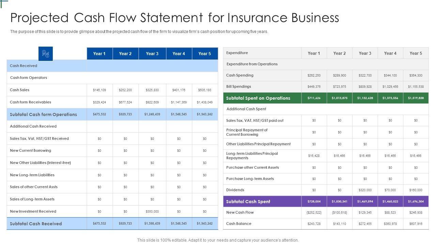Screen dimensions: 436x245
Task: Click the gray Year 5 header beside Expenditure
Action: pos(416,53)
